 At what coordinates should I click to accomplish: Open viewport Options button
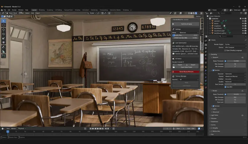point(199,16)
